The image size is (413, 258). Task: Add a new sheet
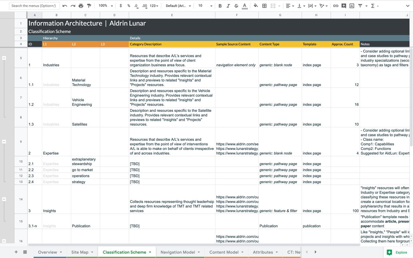(x=16, y=252)
